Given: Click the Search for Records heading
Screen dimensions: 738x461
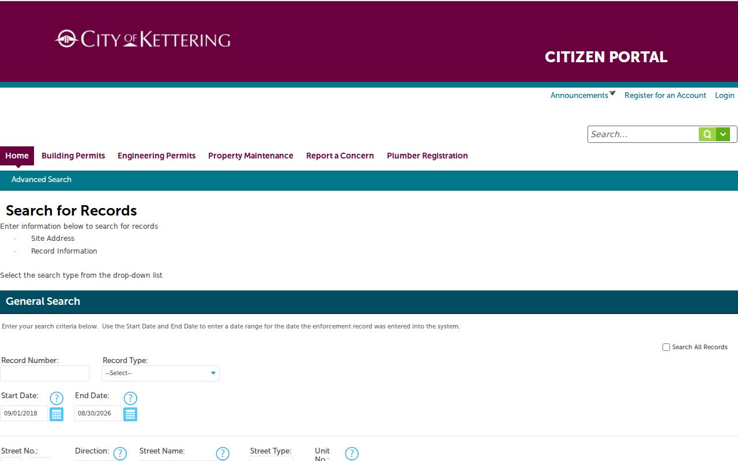Looking at the screenshot, I should pos(71,210).
